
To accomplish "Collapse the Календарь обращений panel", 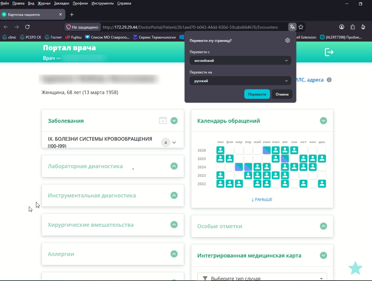I will [323, 121].
